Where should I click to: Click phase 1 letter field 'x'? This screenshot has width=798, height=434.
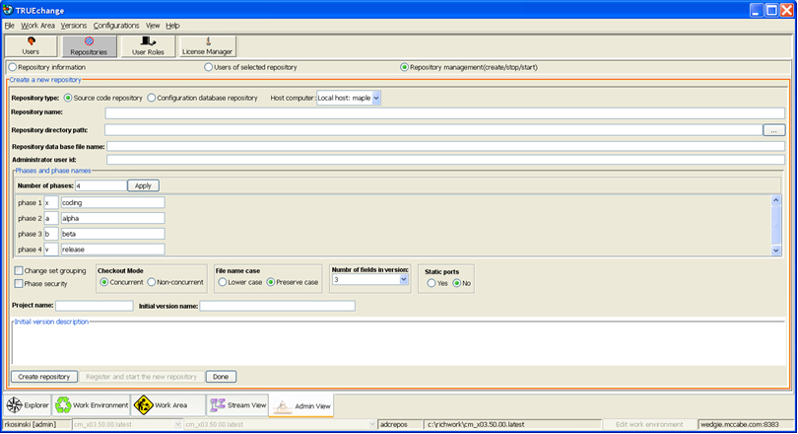tap(51, 203)
